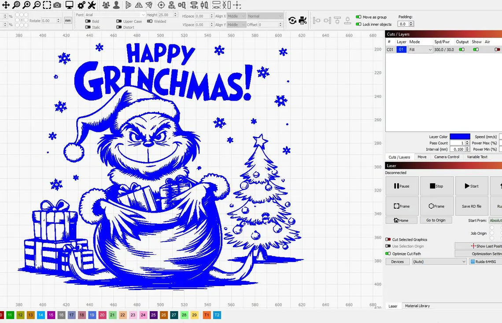
Task: Click the zoom in magnifier icon
Action: (27, 5)
